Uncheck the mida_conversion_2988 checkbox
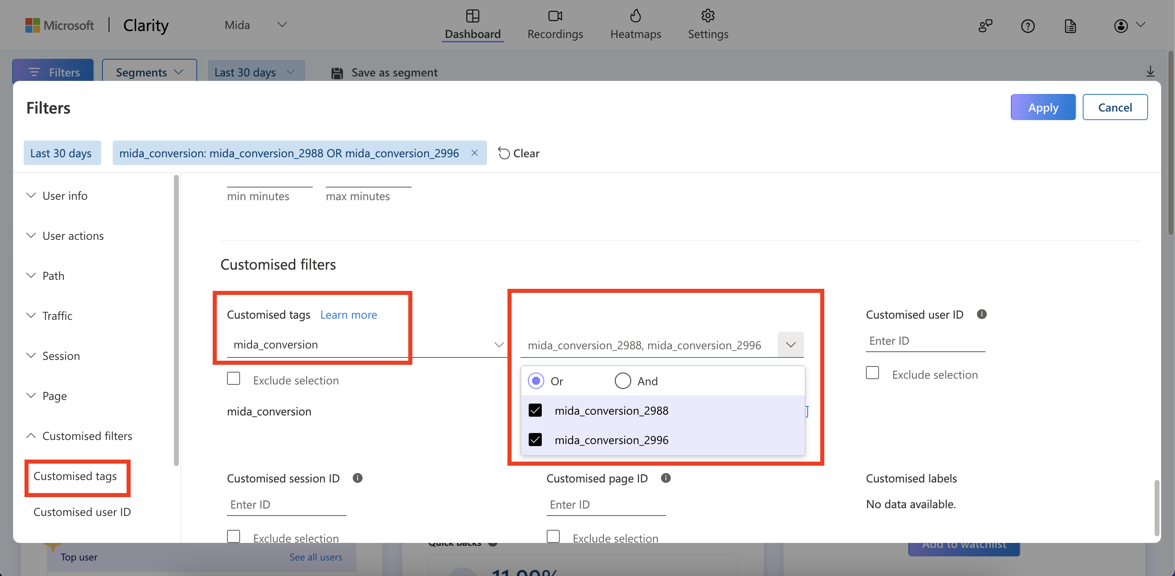Viewport: 1175px width, 576px height. 535,410
